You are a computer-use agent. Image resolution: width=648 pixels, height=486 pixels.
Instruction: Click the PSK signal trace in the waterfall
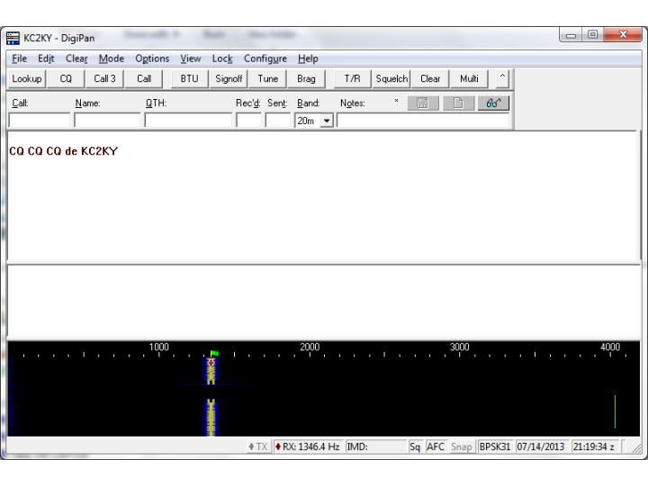click(212, 414)
